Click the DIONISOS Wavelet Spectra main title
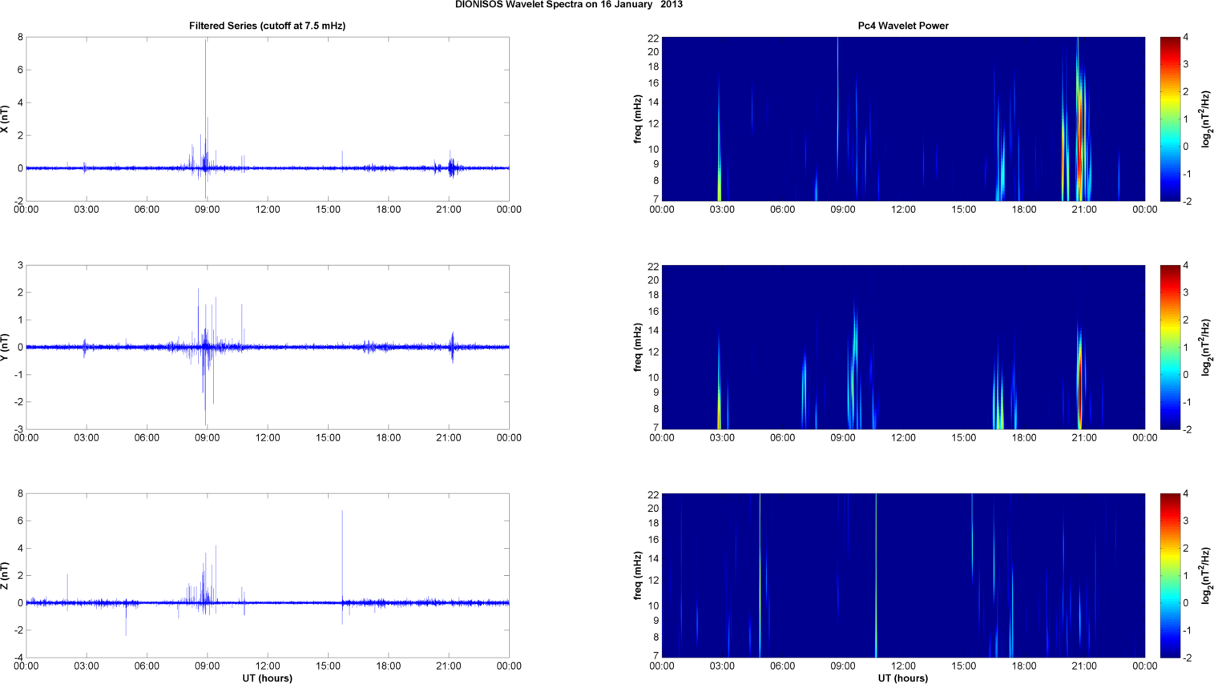 [568, 5]
